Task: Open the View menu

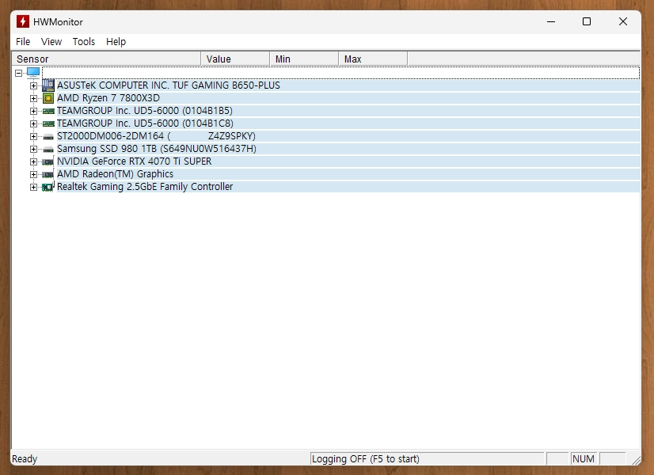Action: (51, 42)
